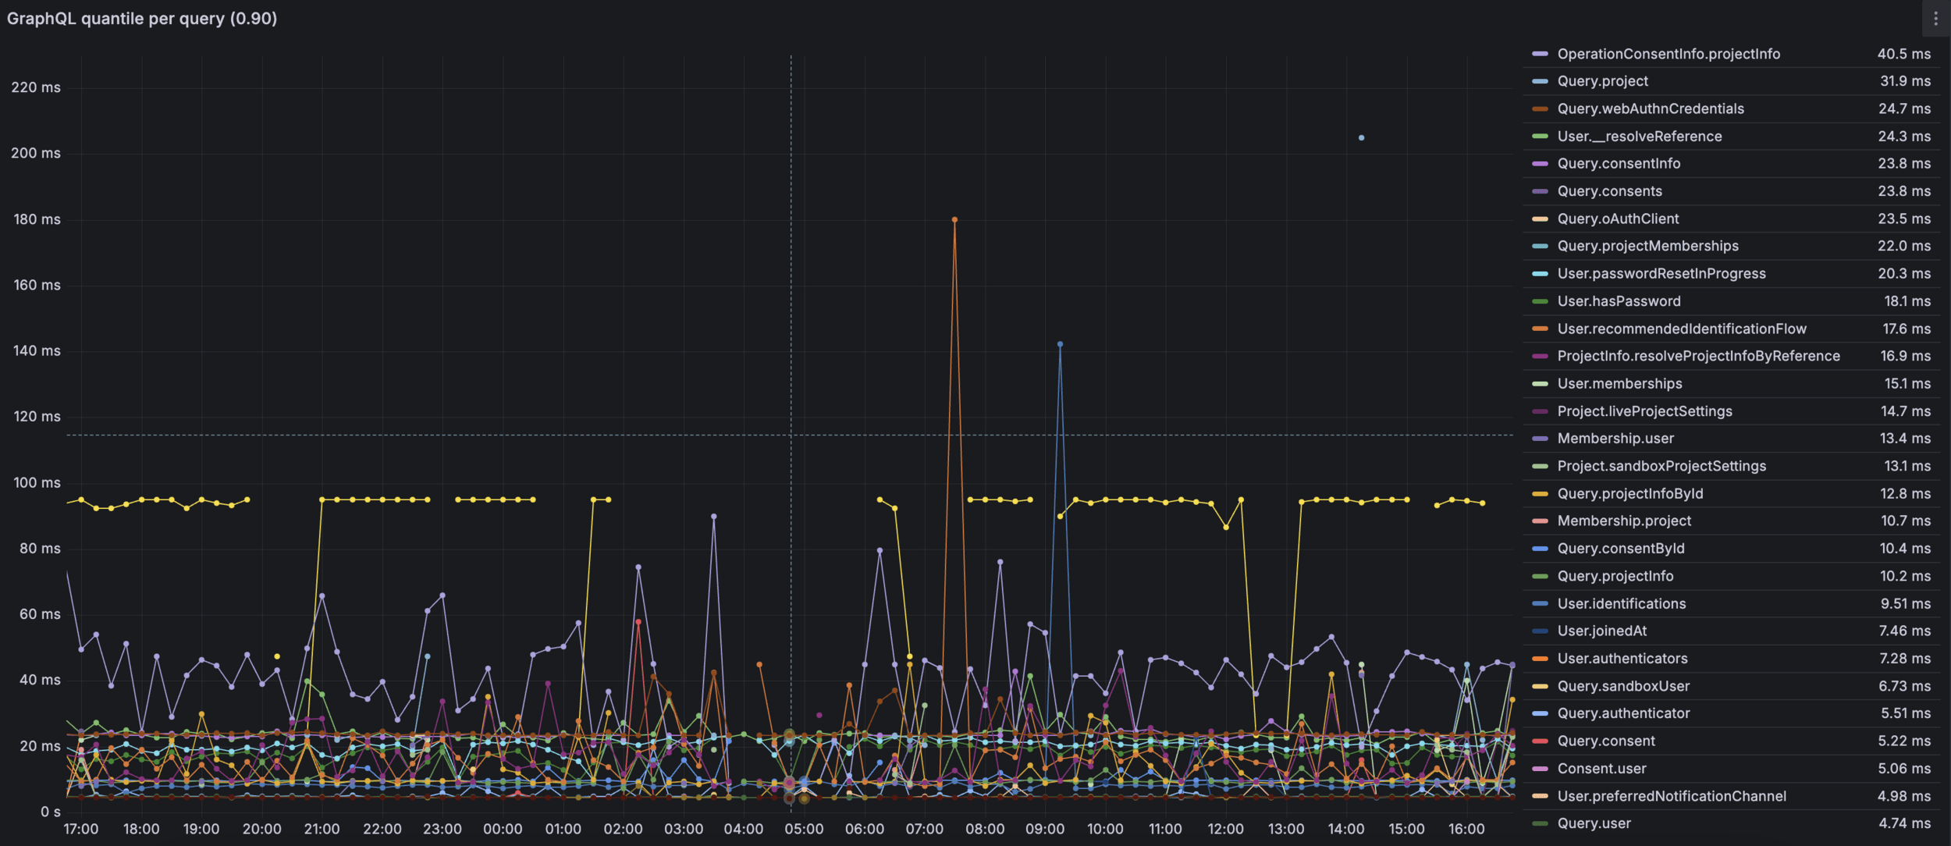Toggle visibility of User.__resolveReference series
The width and height of the screenshot is (1951, 846).
pyautogui.click(x=1639, y=137)
